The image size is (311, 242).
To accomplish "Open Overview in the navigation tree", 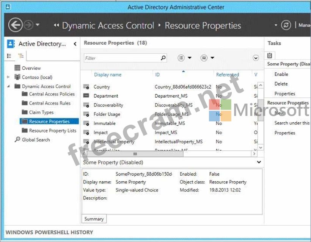I will pos(31,68).
